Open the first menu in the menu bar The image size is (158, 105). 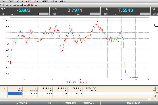coord(3,1)
